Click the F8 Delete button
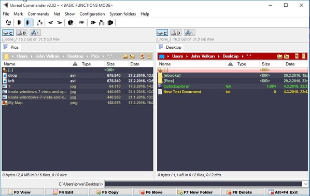Viewport: 310px width, 196px height. pos(243,192)
